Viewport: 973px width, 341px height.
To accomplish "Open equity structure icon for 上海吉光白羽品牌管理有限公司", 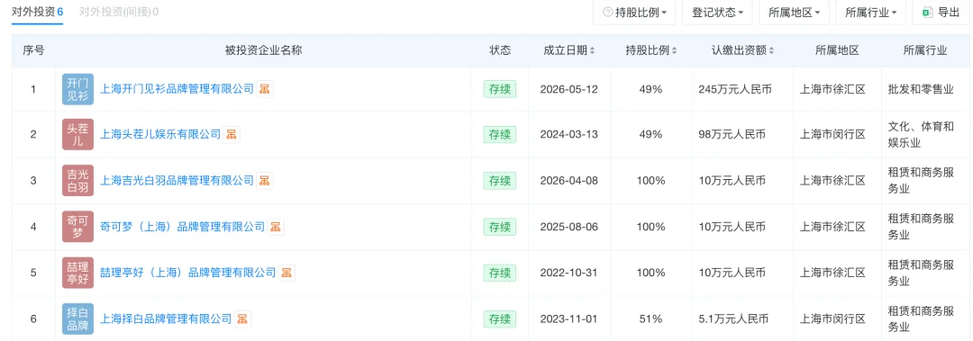I will coord(265,181).
